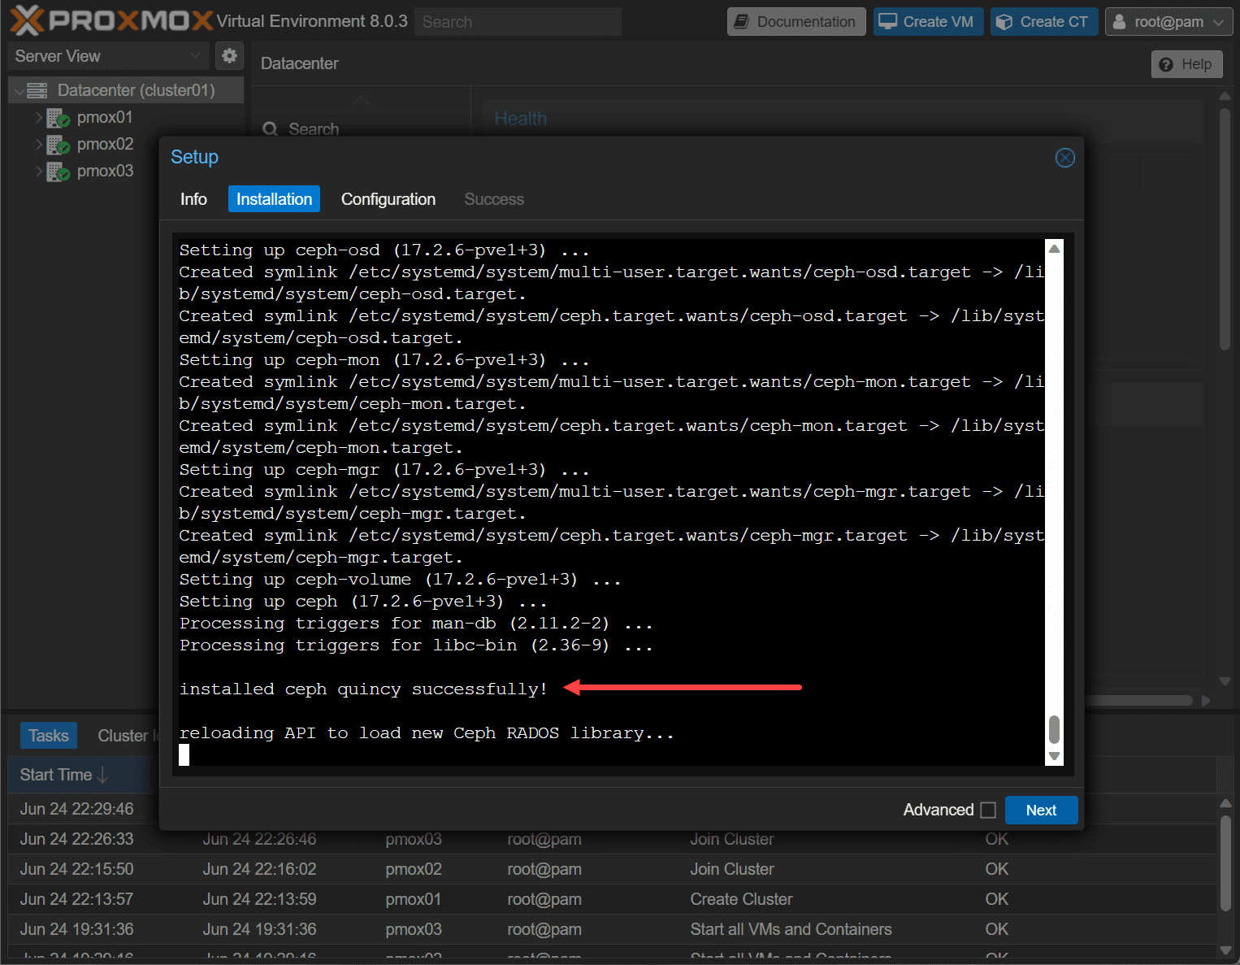
Task: Switch to the Info tab
Action: click(x=193, y=199)
